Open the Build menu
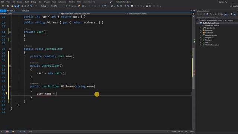 click(27, 2)
